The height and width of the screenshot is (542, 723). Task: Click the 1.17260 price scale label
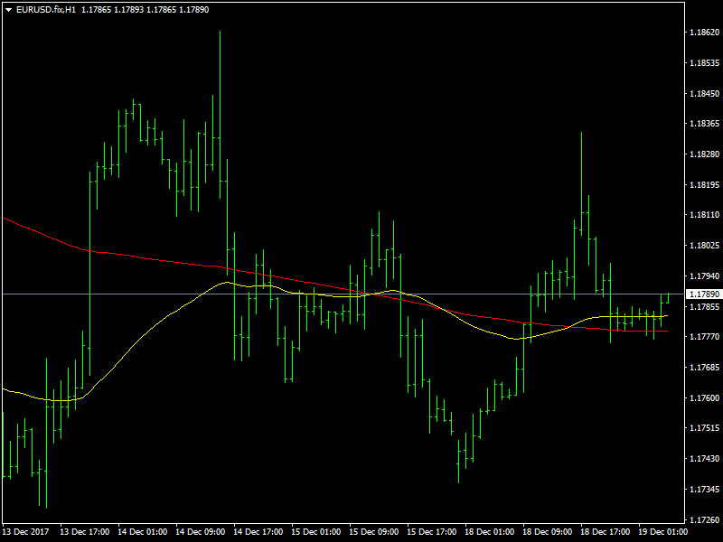click(x=704, y=520)
